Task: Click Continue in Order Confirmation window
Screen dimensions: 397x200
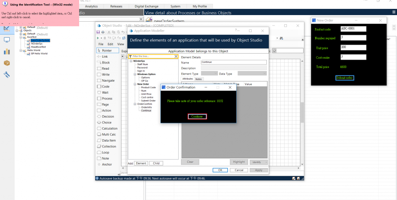Action: pyautogui.click(x=197, y=116)
